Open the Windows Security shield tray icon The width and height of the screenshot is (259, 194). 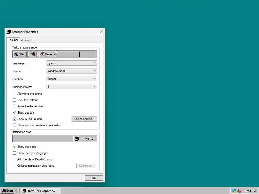pos(234,191)
